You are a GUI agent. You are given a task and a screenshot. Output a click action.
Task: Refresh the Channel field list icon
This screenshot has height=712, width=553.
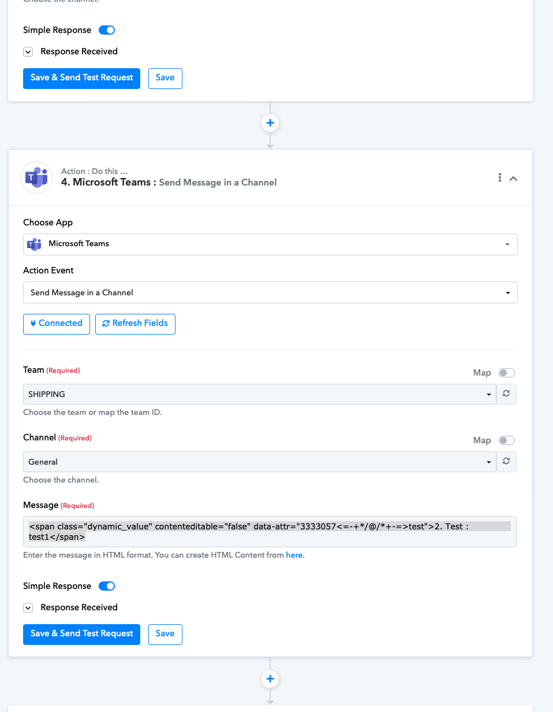click(x=506, y=462)
